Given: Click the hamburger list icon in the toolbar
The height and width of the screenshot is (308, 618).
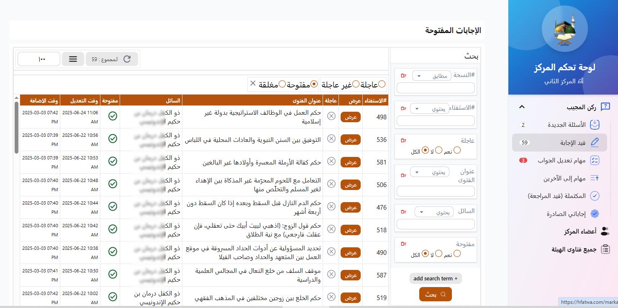Looking at the screenshot, I should [73, 59].
